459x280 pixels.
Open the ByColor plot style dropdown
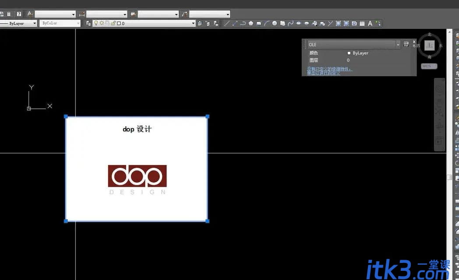(78, 23)
